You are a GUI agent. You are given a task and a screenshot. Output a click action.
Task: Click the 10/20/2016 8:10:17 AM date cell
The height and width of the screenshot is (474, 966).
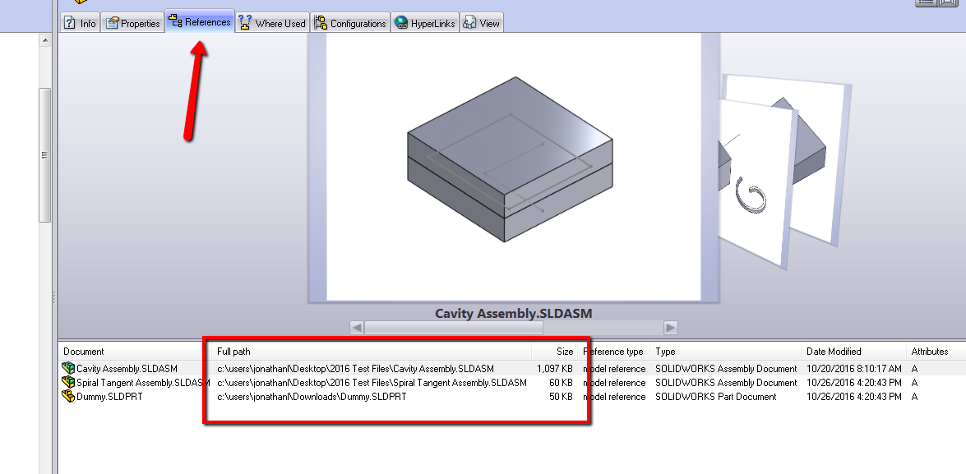pos(854,369)
